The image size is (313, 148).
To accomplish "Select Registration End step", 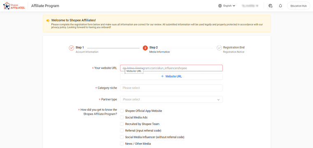I will [x=234, y=50].
